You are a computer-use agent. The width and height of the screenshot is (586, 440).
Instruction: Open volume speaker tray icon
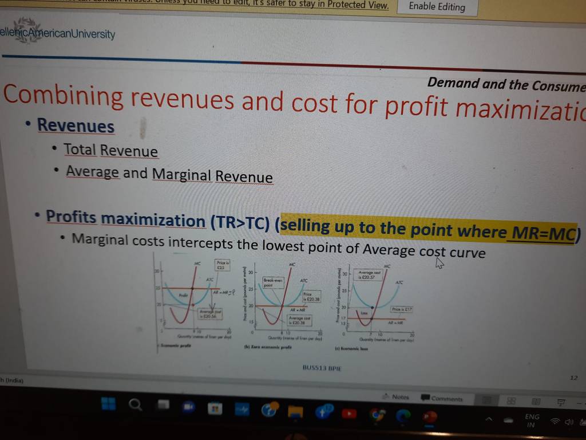click(x=569, y=422)
